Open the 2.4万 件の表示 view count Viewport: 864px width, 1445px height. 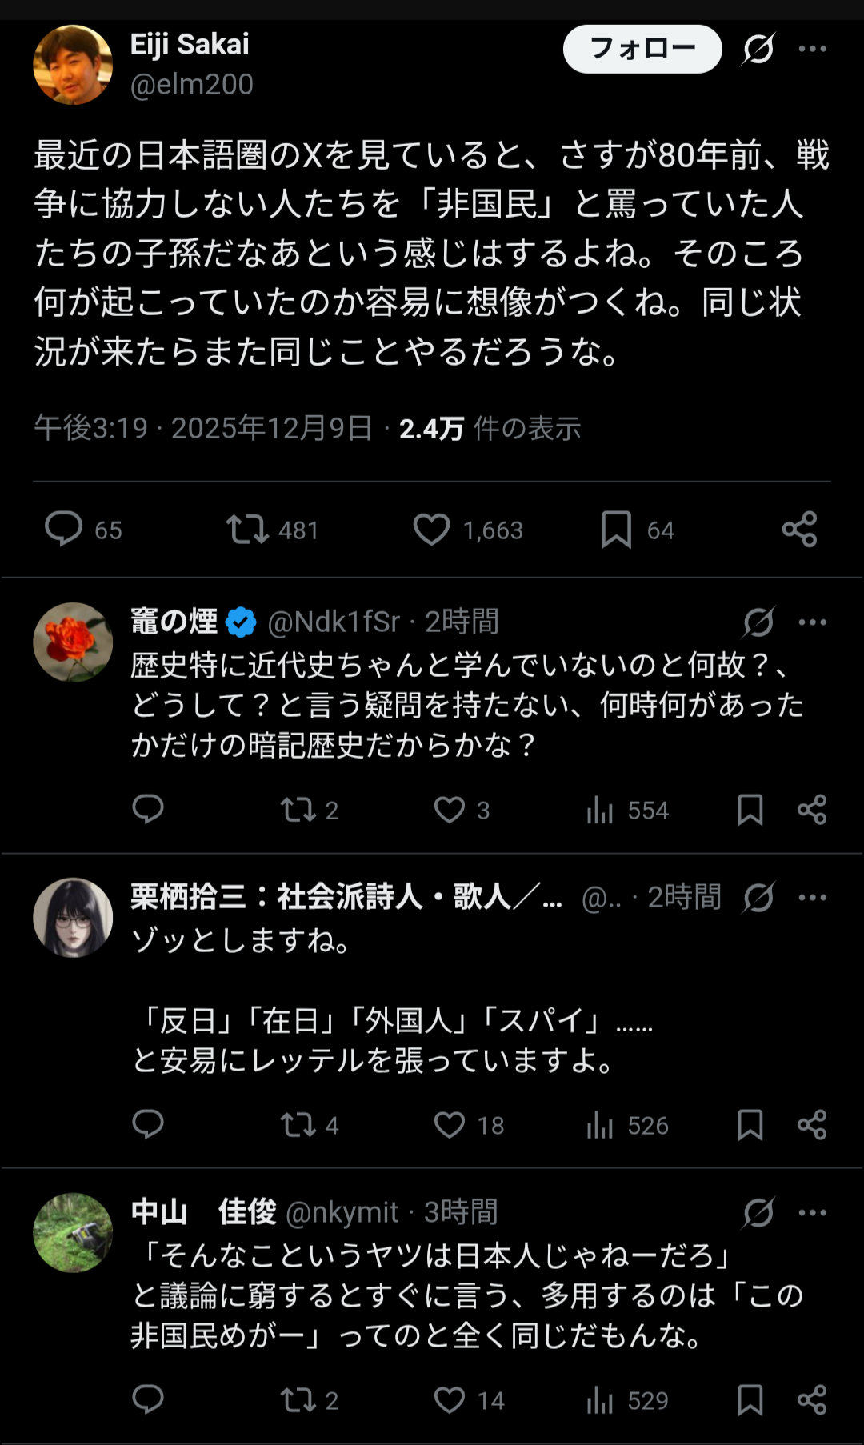pyautogui.click(x=490, y=429)
